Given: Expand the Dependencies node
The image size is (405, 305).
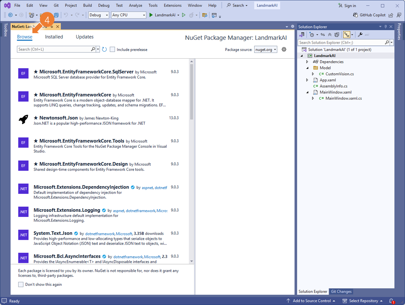Looking at the screenshot, I should click(307, 62).
